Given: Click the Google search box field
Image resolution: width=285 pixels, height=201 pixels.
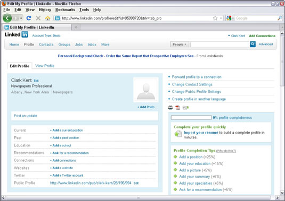Looking at the screenshot, I should [x=256, y=18].
